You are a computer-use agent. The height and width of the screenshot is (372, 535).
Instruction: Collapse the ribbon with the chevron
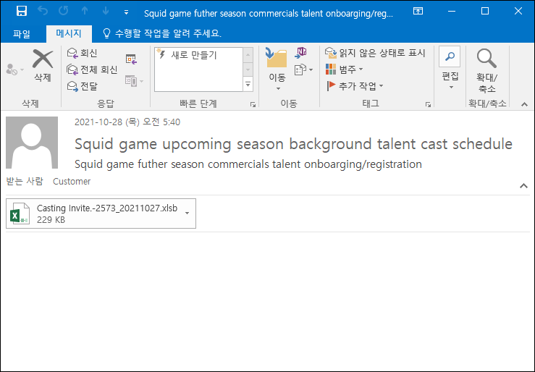[x=524, y=104]
